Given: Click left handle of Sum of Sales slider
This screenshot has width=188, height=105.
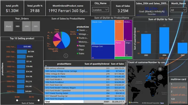Looking at the screenshot, I should [17, 100].
